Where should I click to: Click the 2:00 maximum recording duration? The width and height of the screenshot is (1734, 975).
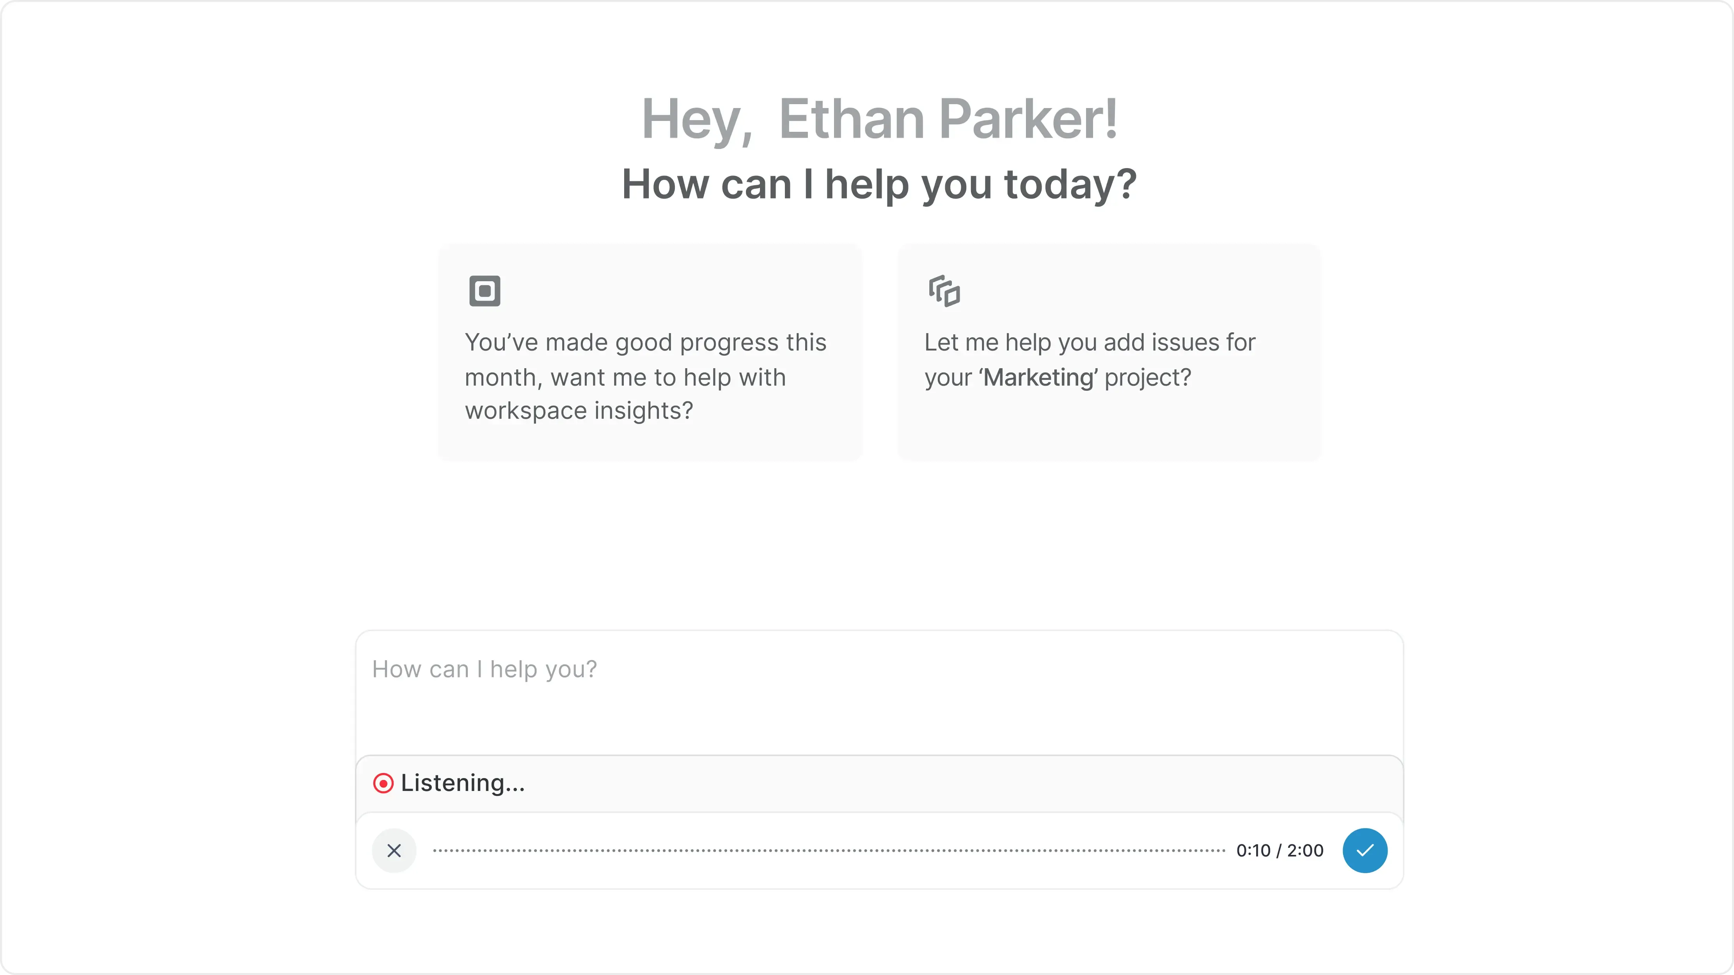click(x=1305, y=851)
